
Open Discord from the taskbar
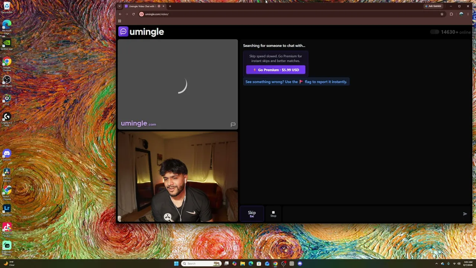[x=300, y=264]
